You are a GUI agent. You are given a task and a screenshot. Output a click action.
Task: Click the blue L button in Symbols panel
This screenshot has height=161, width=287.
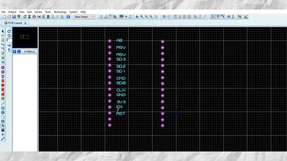19,52
